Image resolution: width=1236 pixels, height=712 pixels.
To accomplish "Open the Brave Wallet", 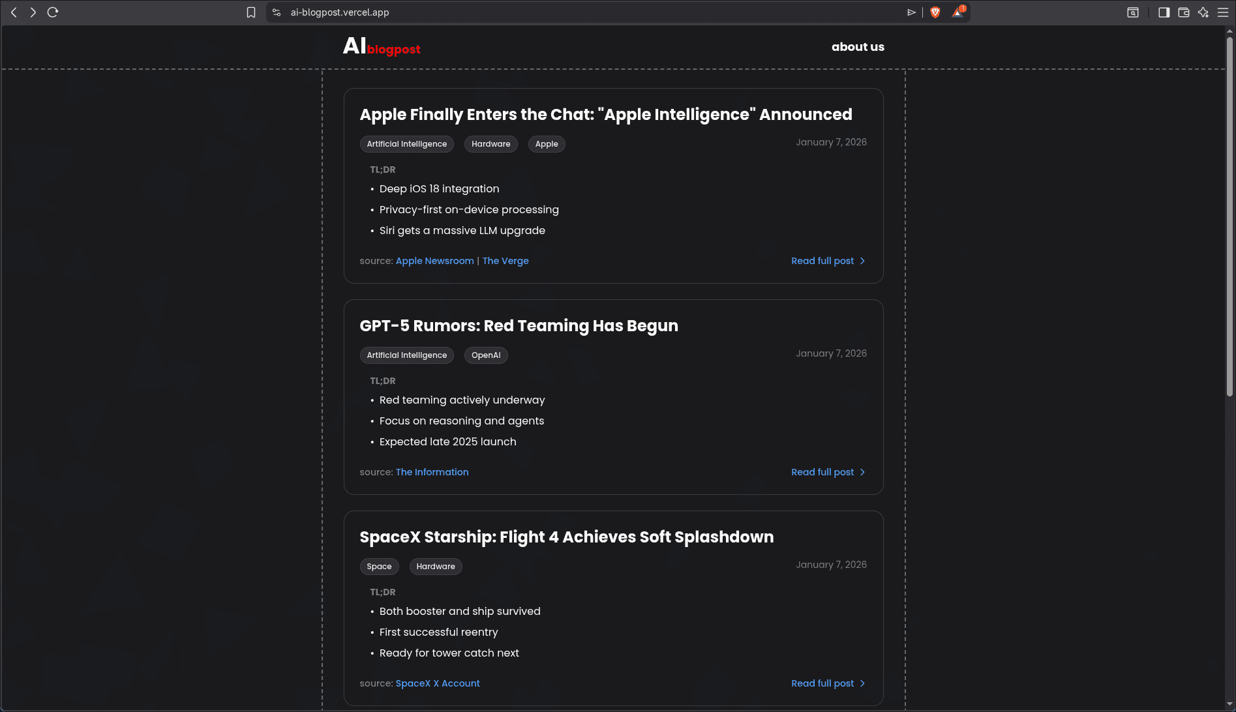I will pos(1184,12).
